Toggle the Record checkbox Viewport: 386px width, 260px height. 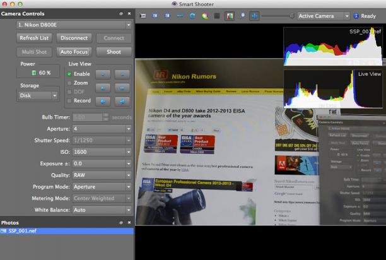[x=69, y=101]
